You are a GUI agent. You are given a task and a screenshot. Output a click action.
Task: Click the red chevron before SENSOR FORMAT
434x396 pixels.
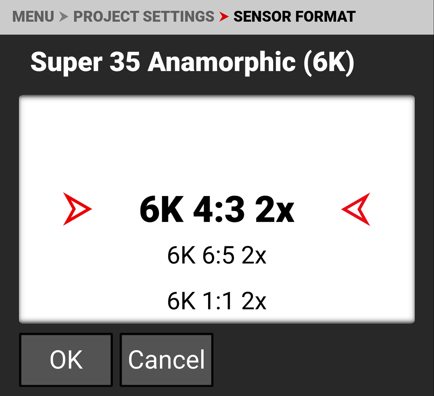pyautogui.click(x=224, y=16)
